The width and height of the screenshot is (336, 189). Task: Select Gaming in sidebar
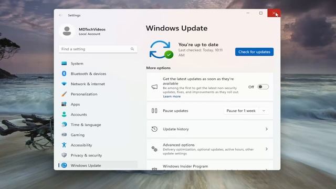[x=98, y=135]
